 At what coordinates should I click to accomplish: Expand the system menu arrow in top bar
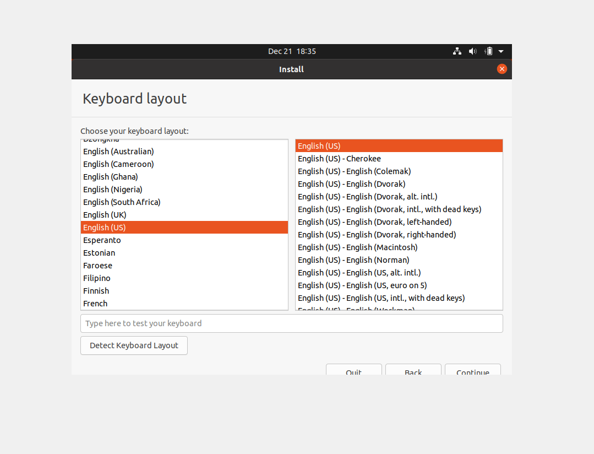point(501,51)
